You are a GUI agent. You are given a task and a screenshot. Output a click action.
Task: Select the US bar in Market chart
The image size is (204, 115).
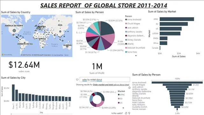coord(171,29)
